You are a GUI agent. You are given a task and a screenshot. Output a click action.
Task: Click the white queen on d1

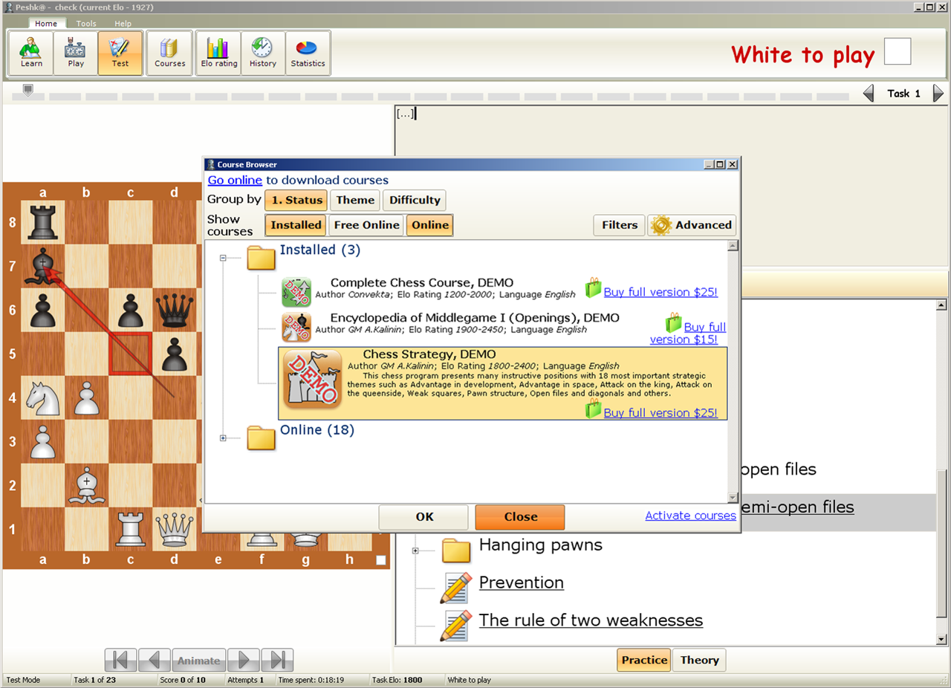click(174, 529)
